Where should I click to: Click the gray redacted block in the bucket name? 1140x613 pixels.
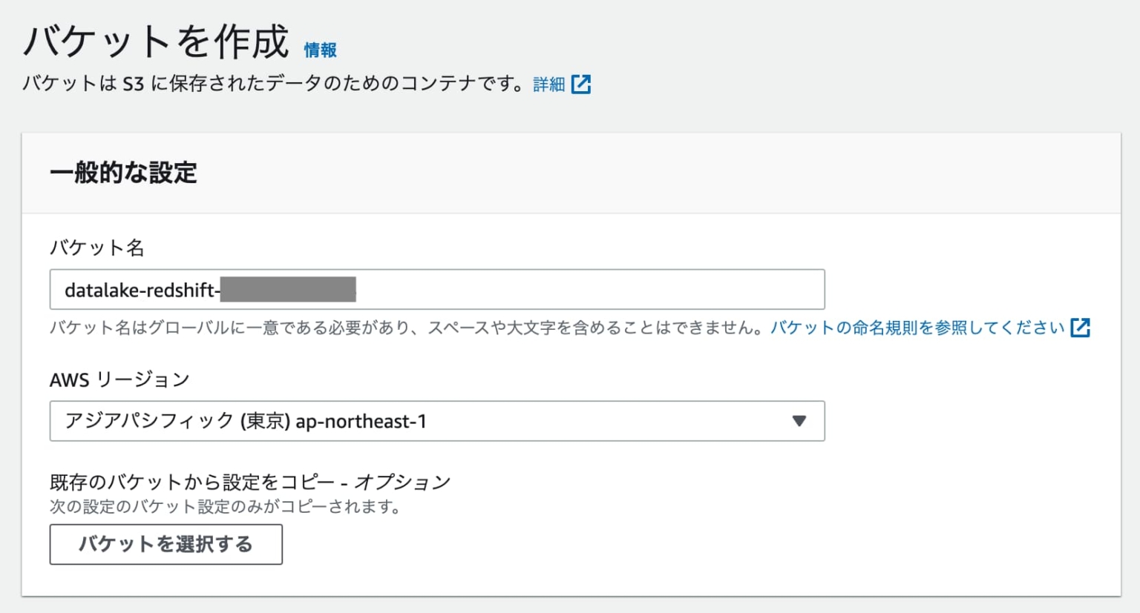tap(288, 289)
